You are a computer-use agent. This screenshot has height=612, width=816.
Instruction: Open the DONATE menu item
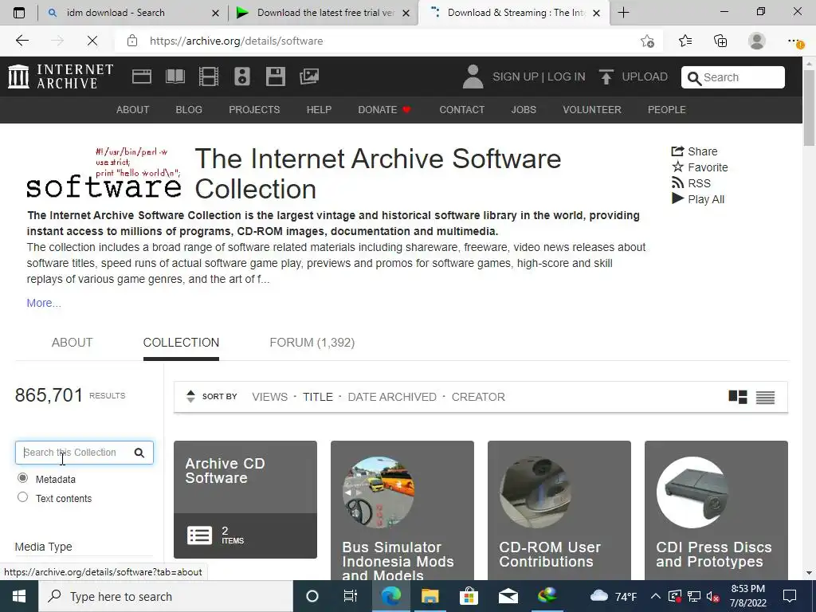pos(384,110)
